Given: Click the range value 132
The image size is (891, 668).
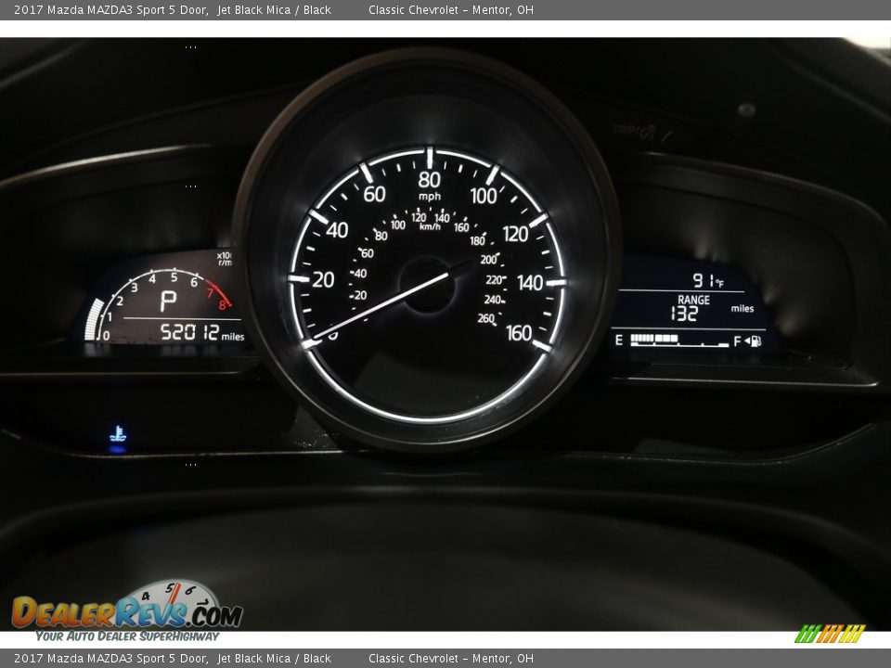Looking at the screenshot, I should (x=684, y=314).
